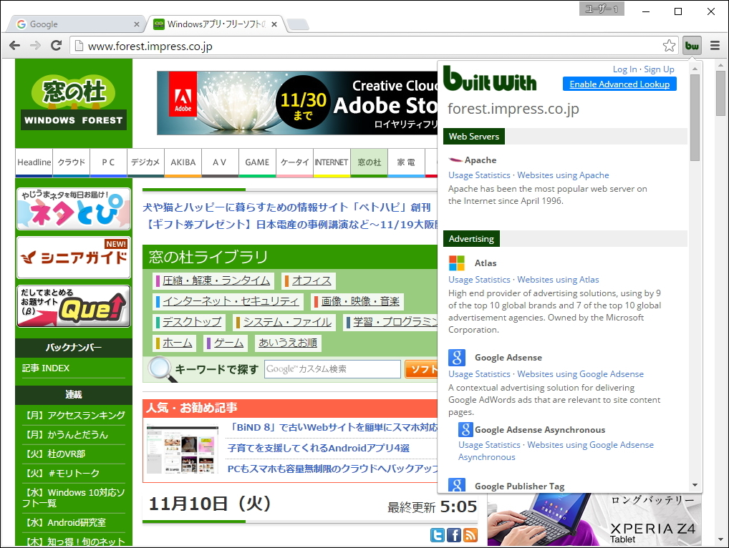
Task: Bookmark the page via the star icon
Action: (x=669, y=44)
